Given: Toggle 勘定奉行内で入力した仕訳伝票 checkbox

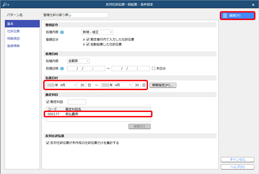Looking at the screenshot, I should point(88,40).
